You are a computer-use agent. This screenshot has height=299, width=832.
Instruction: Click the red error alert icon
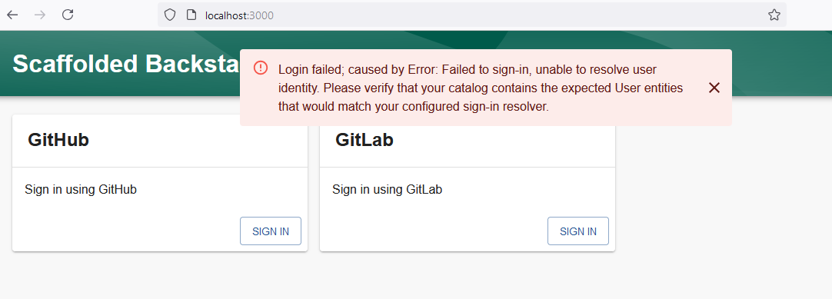pos(261,68)
